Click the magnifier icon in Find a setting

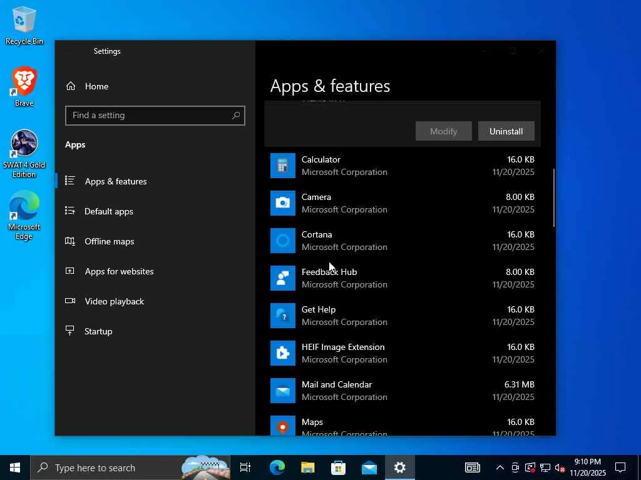236,116
